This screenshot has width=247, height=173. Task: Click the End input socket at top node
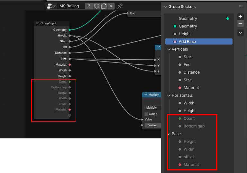[x=127, y=13]
